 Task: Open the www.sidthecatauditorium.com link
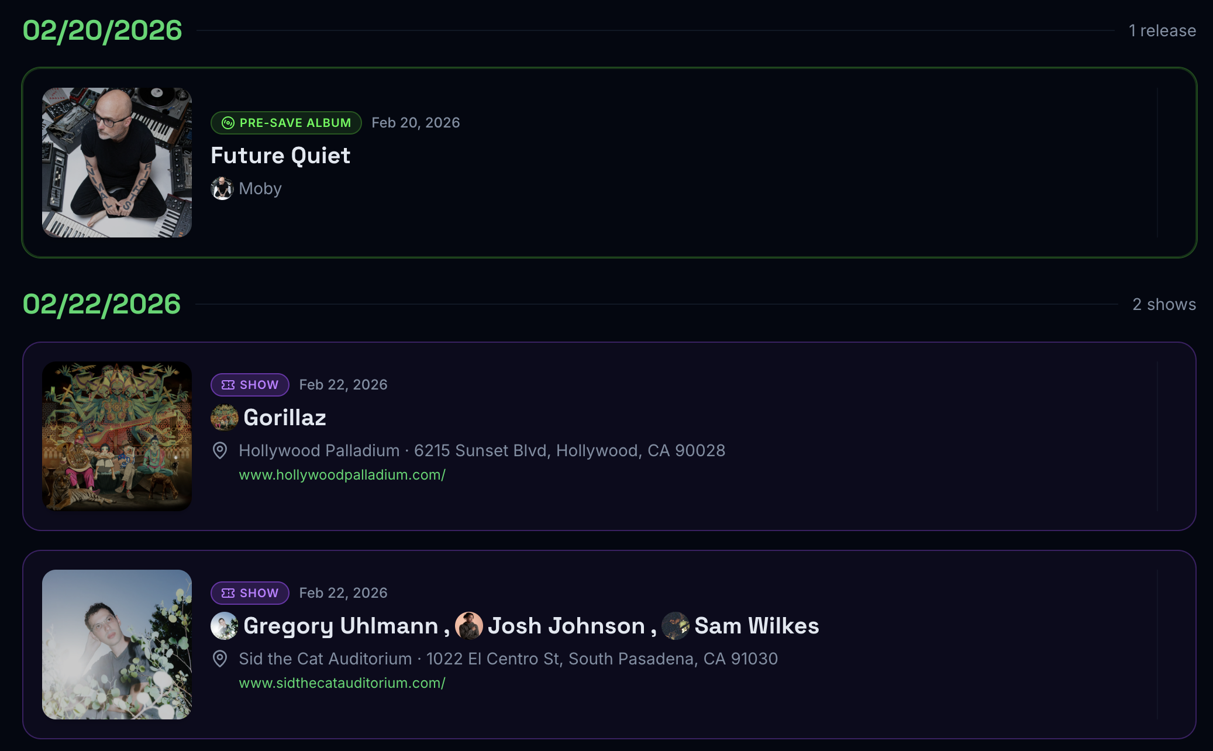(342, 683)
